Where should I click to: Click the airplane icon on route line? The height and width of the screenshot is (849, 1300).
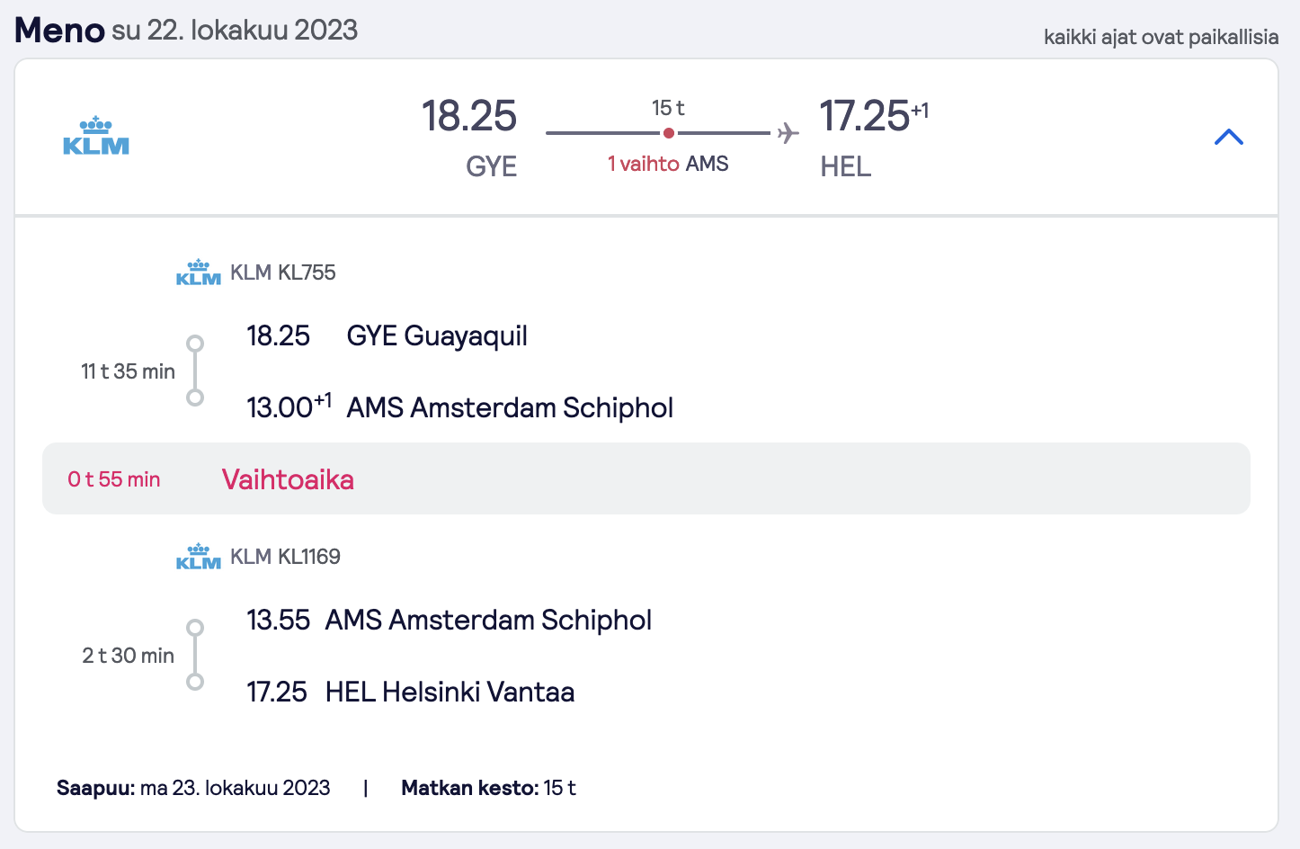pos(788,133)
